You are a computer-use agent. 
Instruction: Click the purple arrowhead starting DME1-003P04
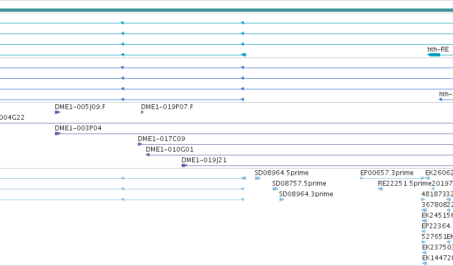pos(57,134)
